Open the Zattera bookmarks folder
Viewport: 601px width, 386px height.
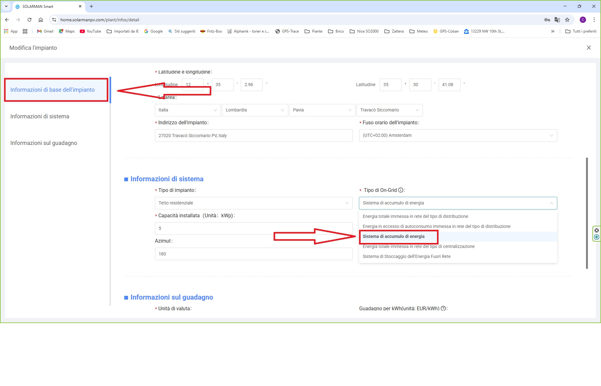[x=394, y=31]
